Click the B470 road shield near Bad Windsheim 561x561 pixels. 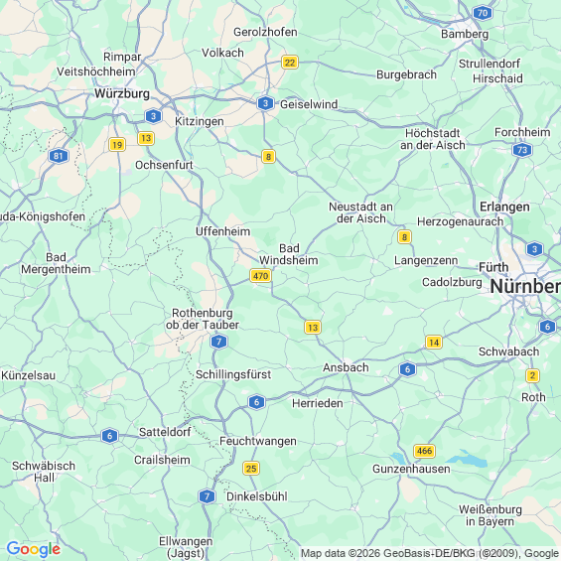pyautogui.click(x=260, y=276)
